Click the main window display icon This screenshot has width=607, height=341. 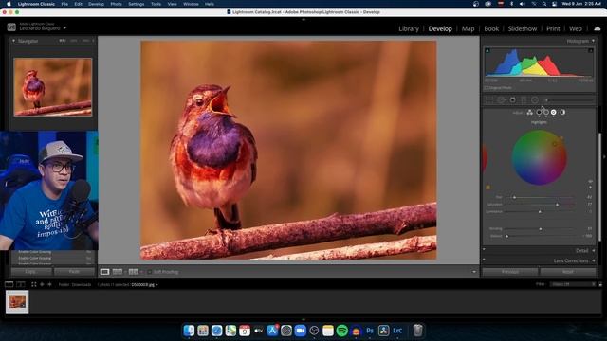point(9,284)
